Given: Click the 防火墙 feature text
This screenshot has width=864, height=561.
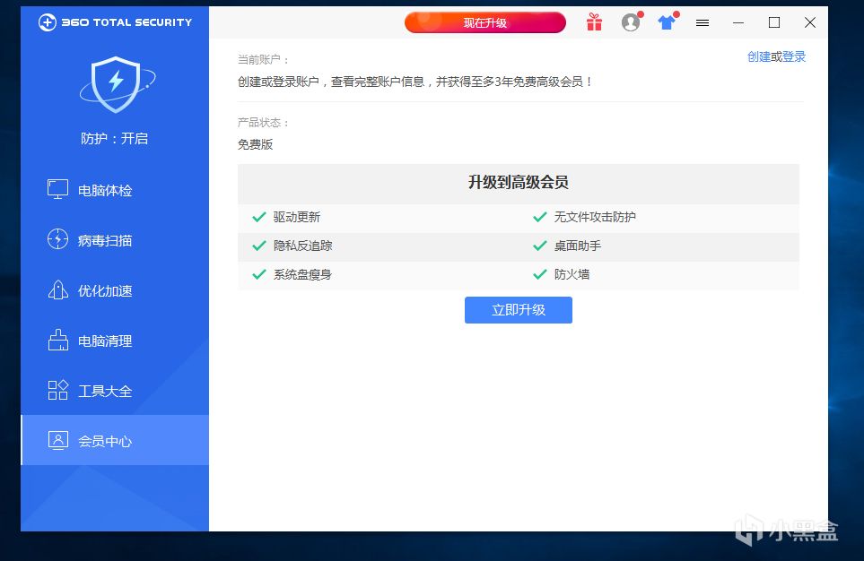Looking at the screenshot, I should [x=572, y=274].
